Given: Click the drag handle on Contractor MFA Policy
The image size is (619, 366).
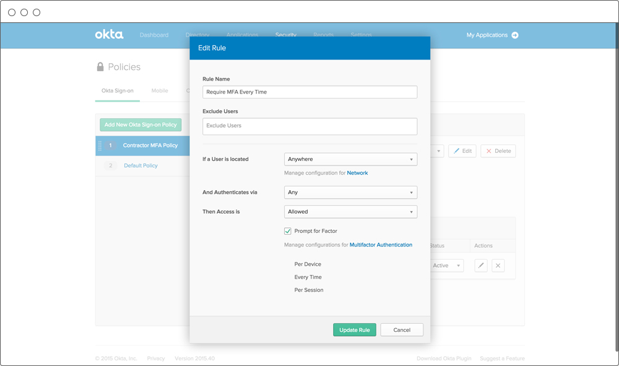Looking at the screenshot, I should click(100, 146).
